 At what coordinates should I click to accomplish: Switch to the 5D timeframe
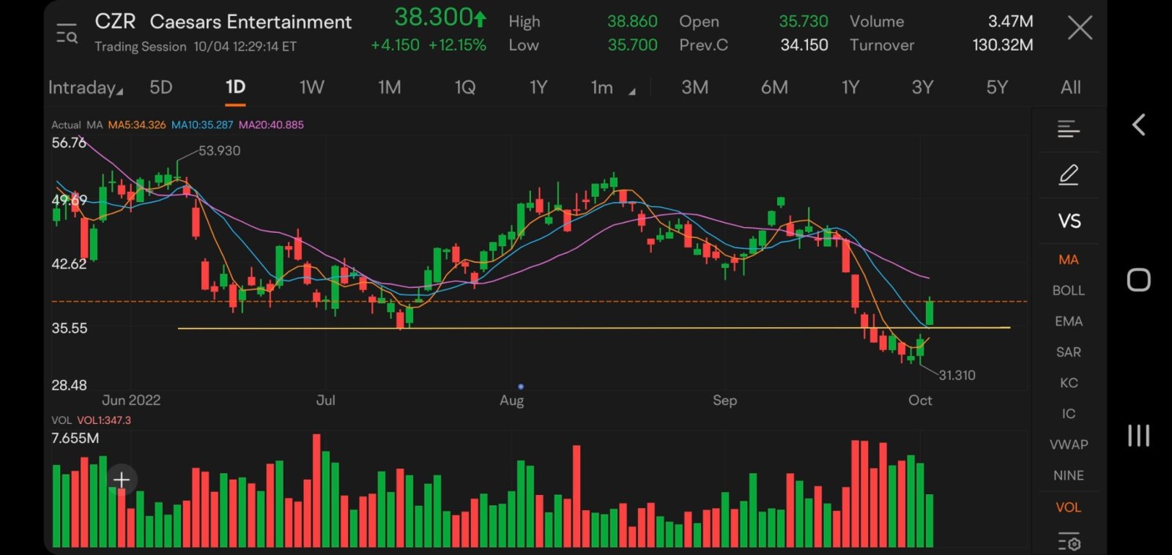[x=161, y=88]
